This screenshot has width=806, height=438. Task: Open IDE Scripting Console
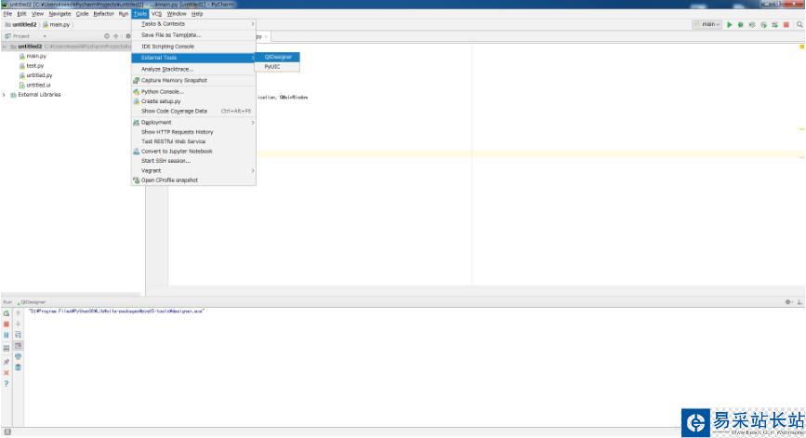click(193, 46)
